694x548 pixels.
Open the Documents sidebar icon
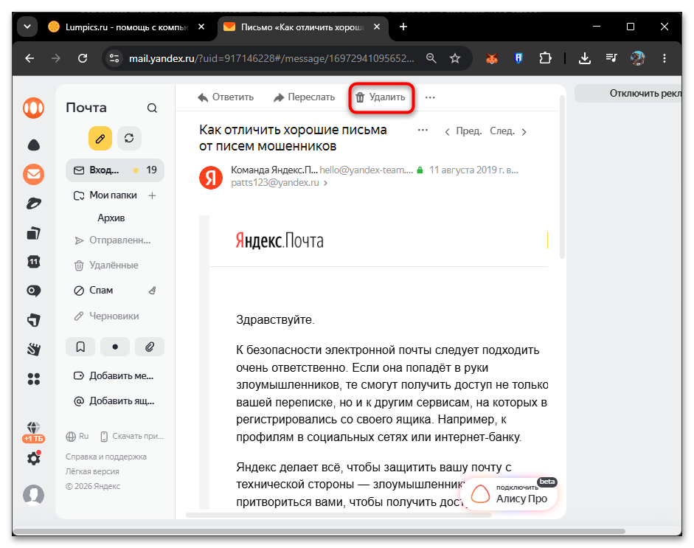(34, 233)
